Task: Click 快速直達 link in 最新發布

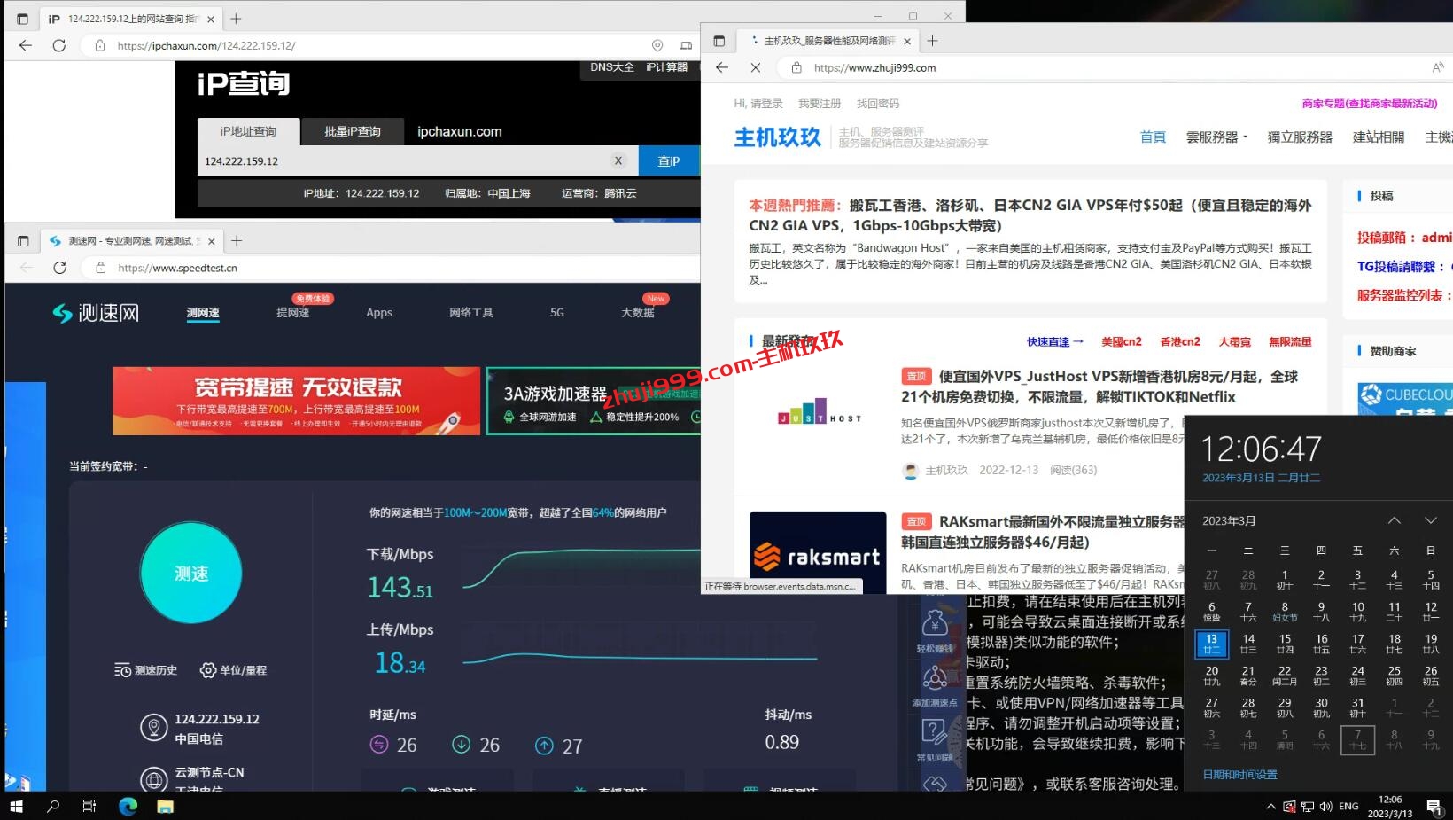Action: (1055, 341)
